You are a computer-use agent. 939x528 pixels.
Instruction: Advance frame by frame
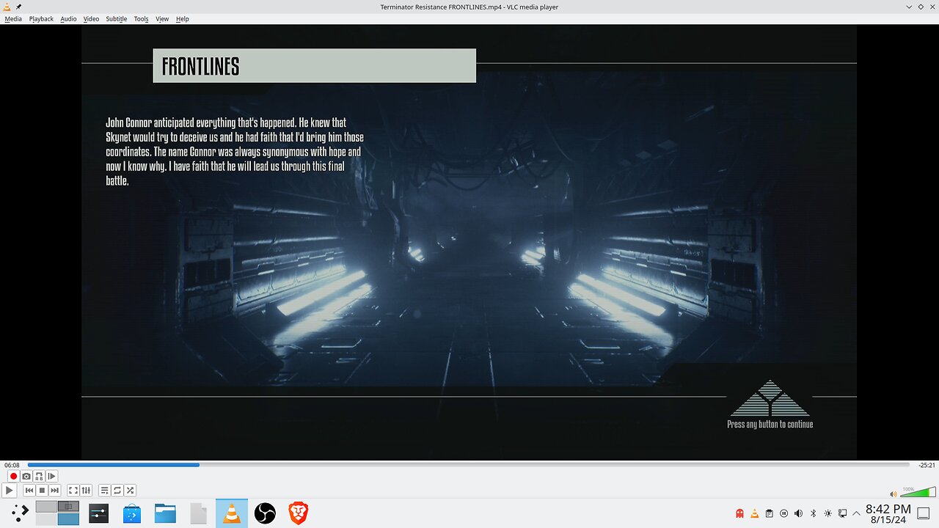(51, 477)
